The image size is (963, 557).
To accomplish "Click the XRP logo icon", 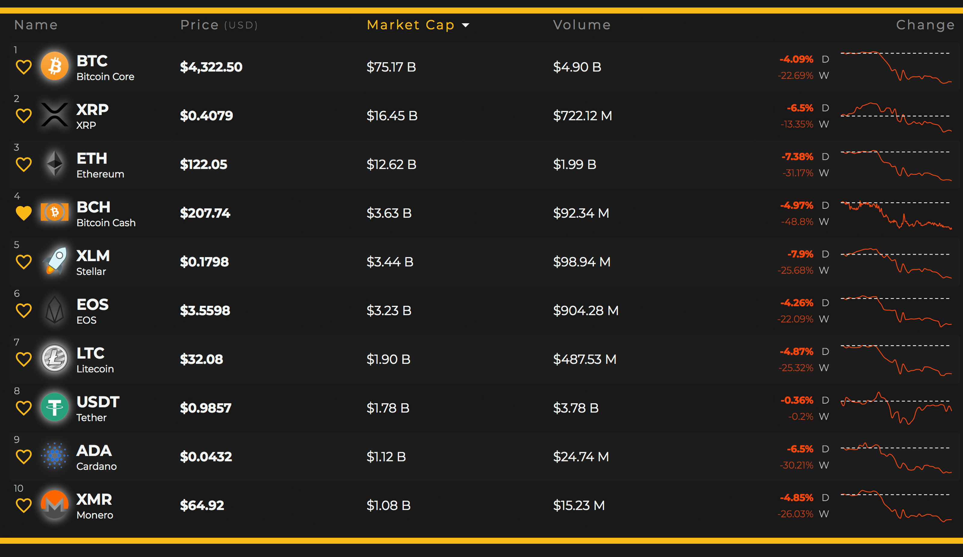I will click(x=55, y=115).
